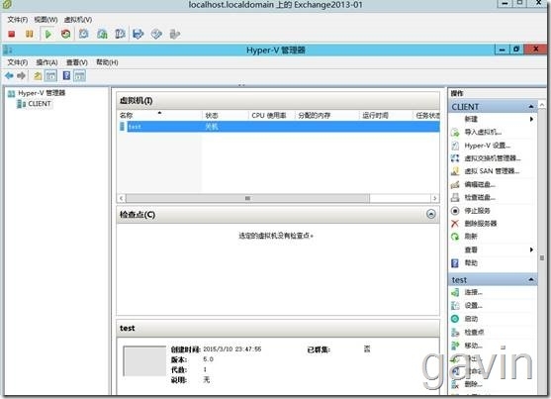Click the blue question-mark help toolbar icon
Viewport: 551px width, 399px height.
[x=66, y=75]
